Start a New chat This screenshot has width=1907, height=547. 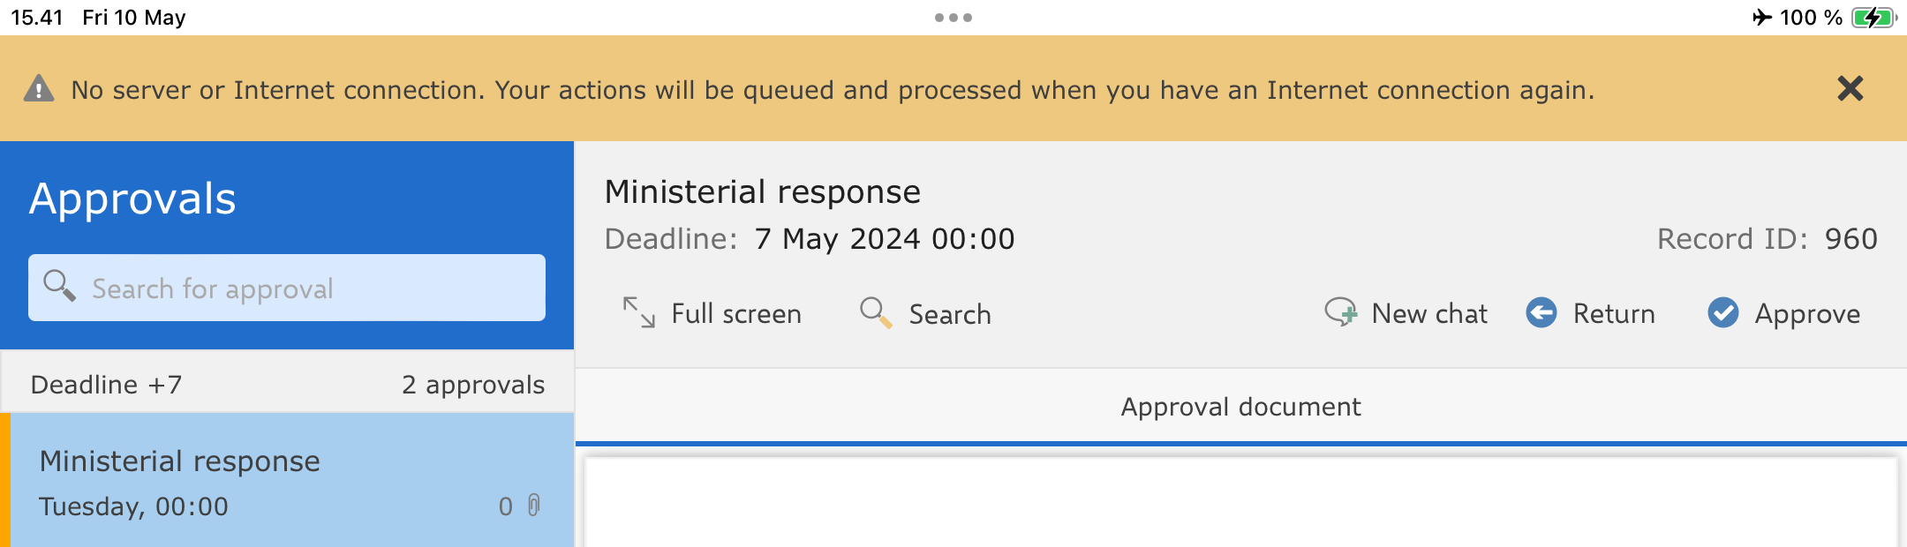[1406, 313]
